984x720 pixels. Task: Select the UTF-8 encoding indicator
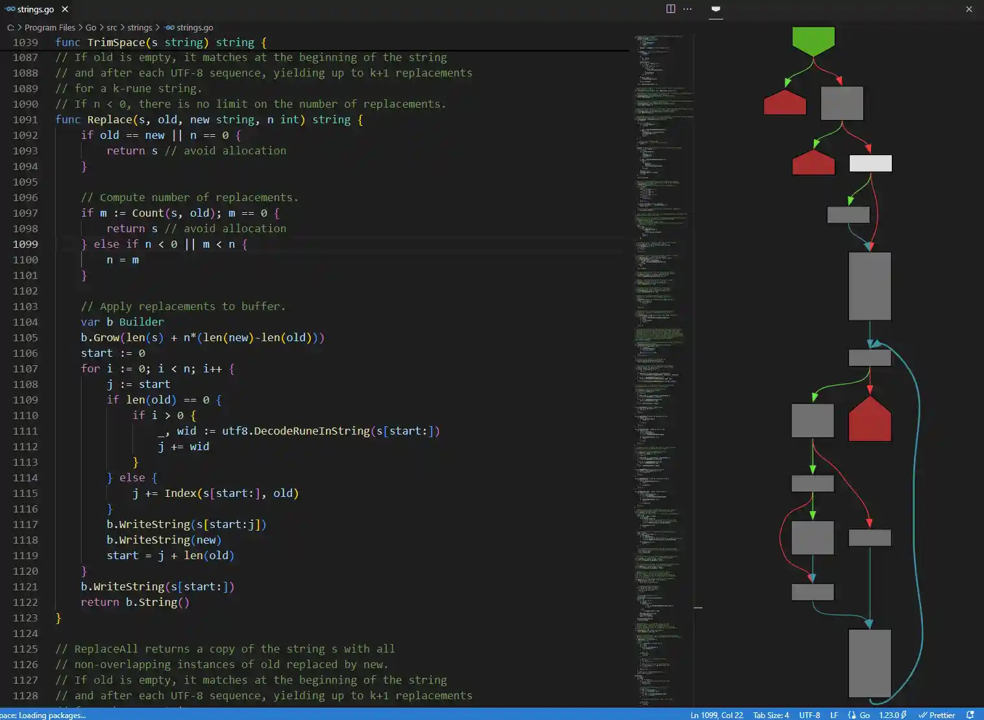pos(810,715)
